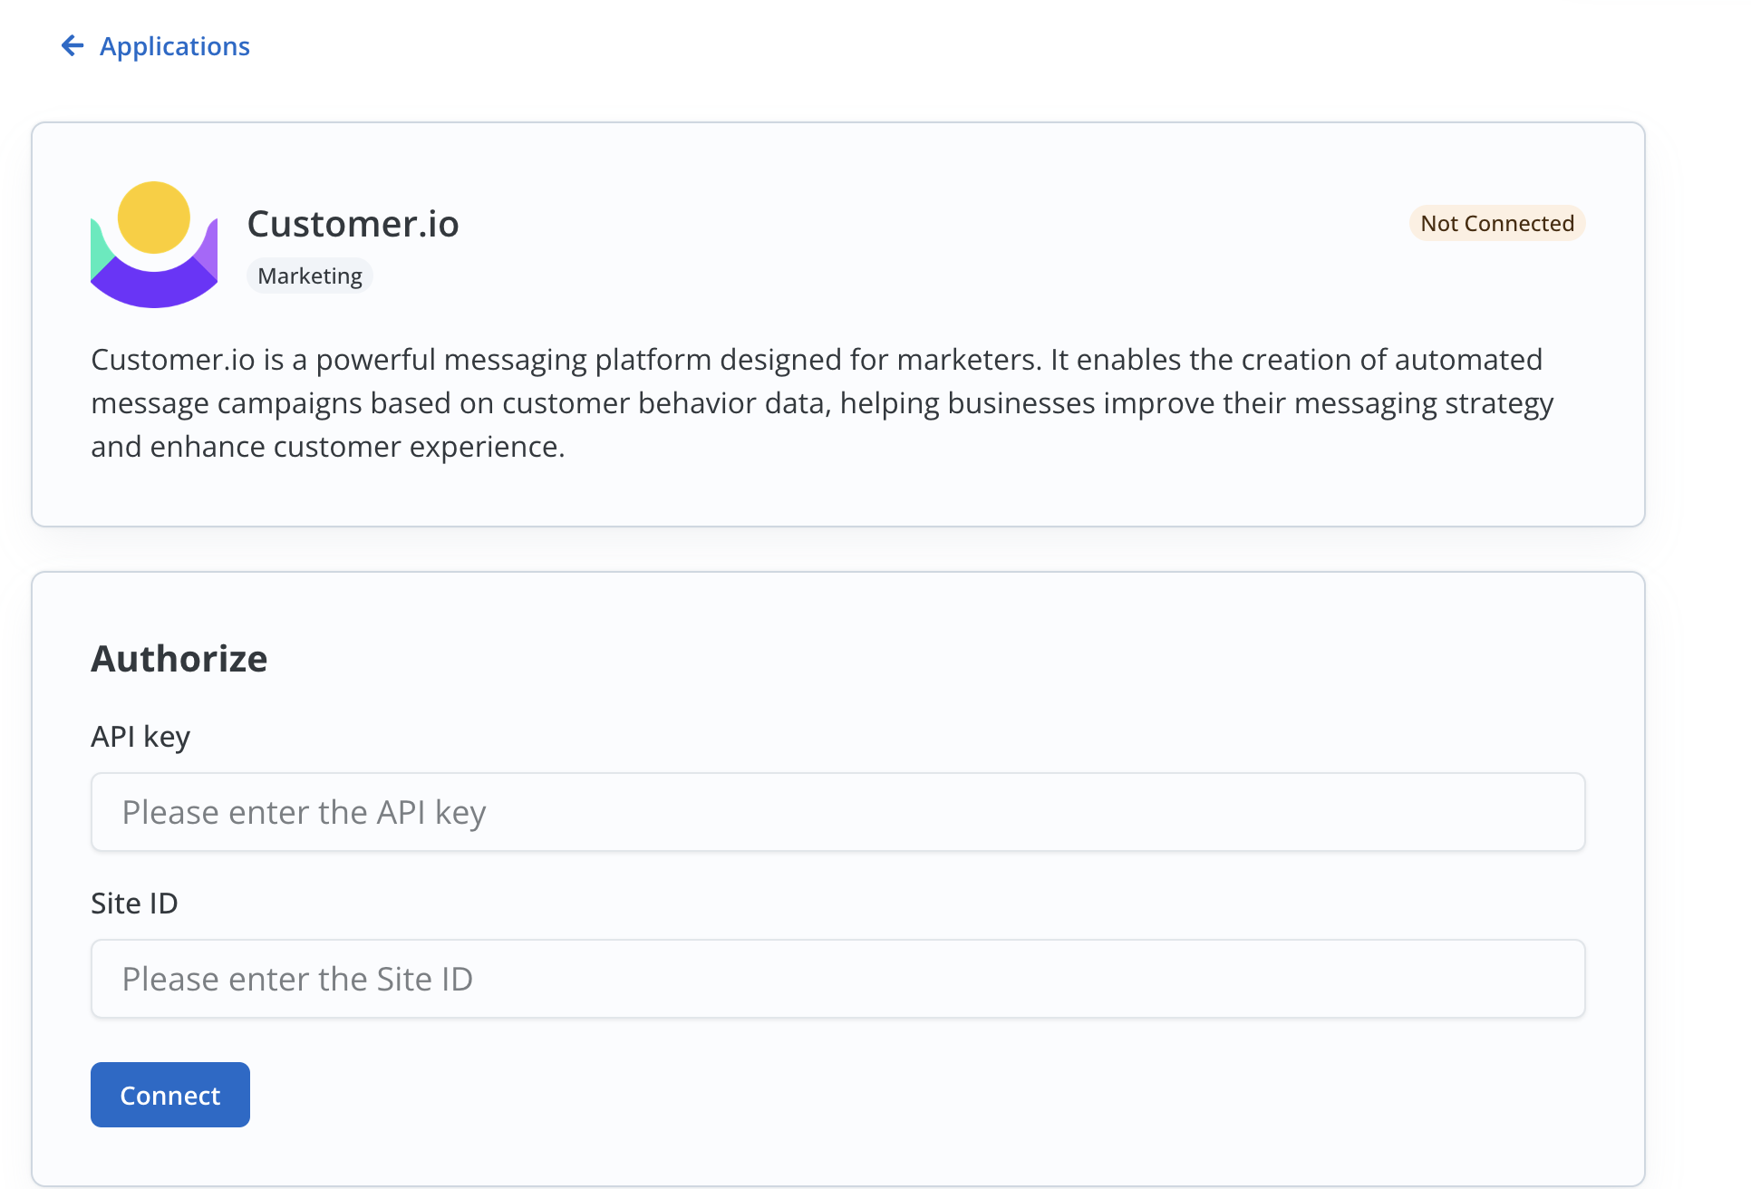Click the API key field label
The image size is (1751, 1189).
pyautogui.click(x=140, y=737)
